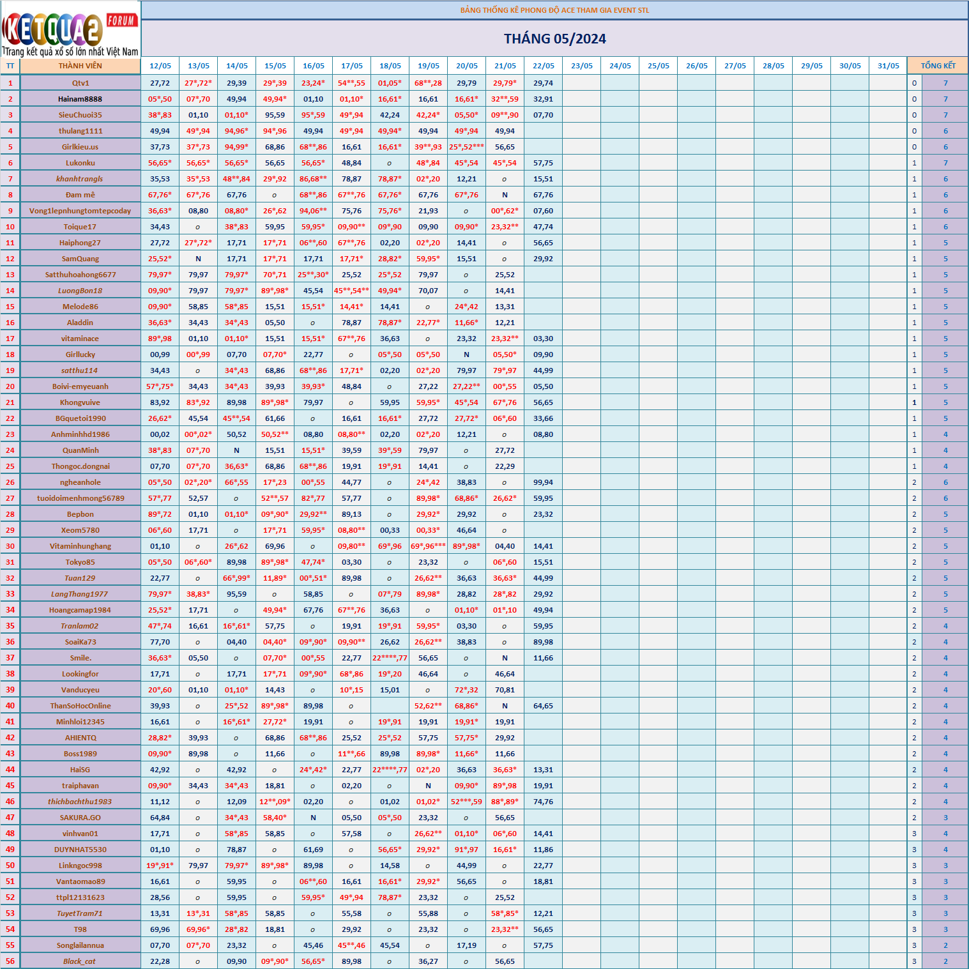Select the THÀNH VIÊN column header
The image size is (969, 969).
(x=80, y=66)
